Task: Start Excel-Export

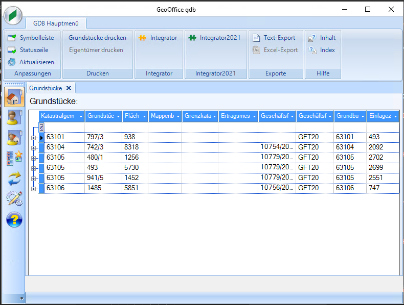Action: 275,50
